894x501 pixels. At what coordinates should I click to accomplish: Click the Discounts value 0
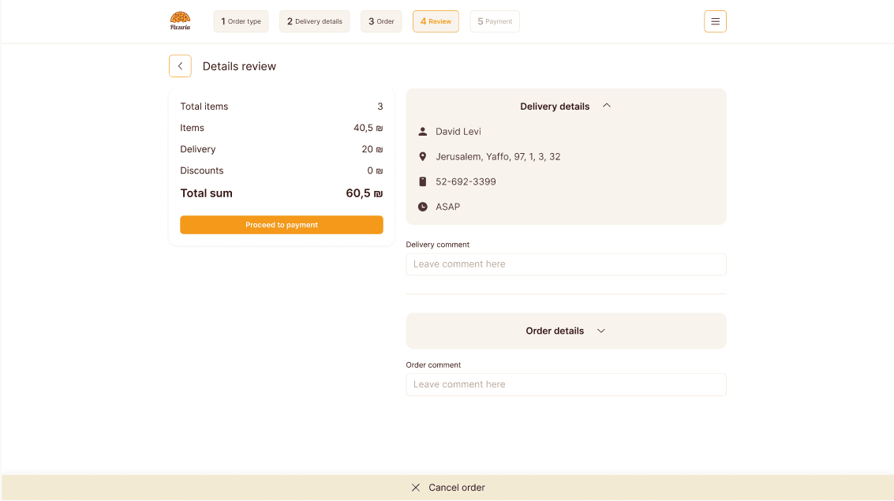click(x=375, y=171)
